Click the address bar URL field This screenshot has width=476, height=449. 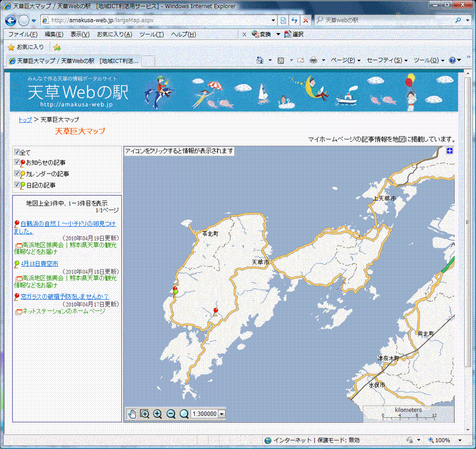pyautogui.click(x=158, y=21)
